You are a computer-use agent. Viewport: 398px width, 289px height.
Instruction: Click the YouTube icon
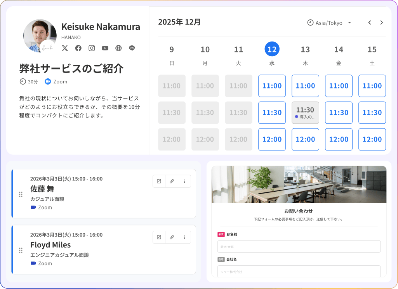(x=105, y=48)
